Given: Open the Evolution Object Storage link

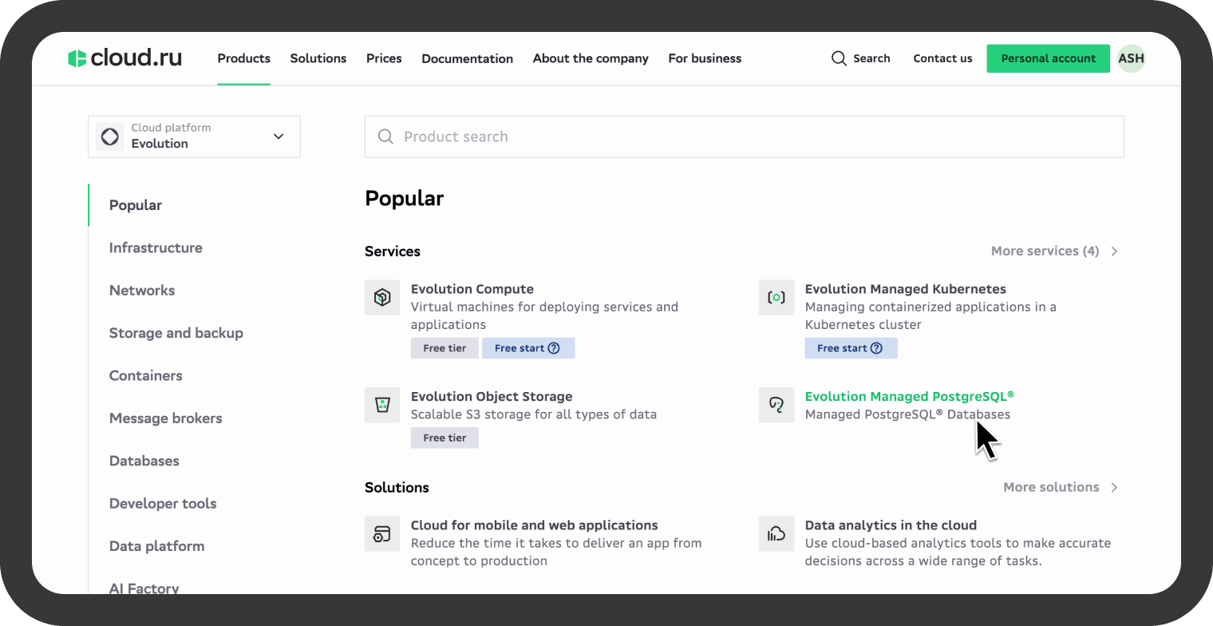Looking at the screenshot, I should tap(492, 397).
